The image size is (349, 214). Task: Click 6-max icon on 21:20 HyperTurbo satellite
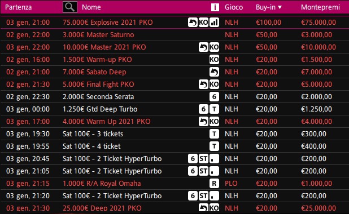[193, 196]
